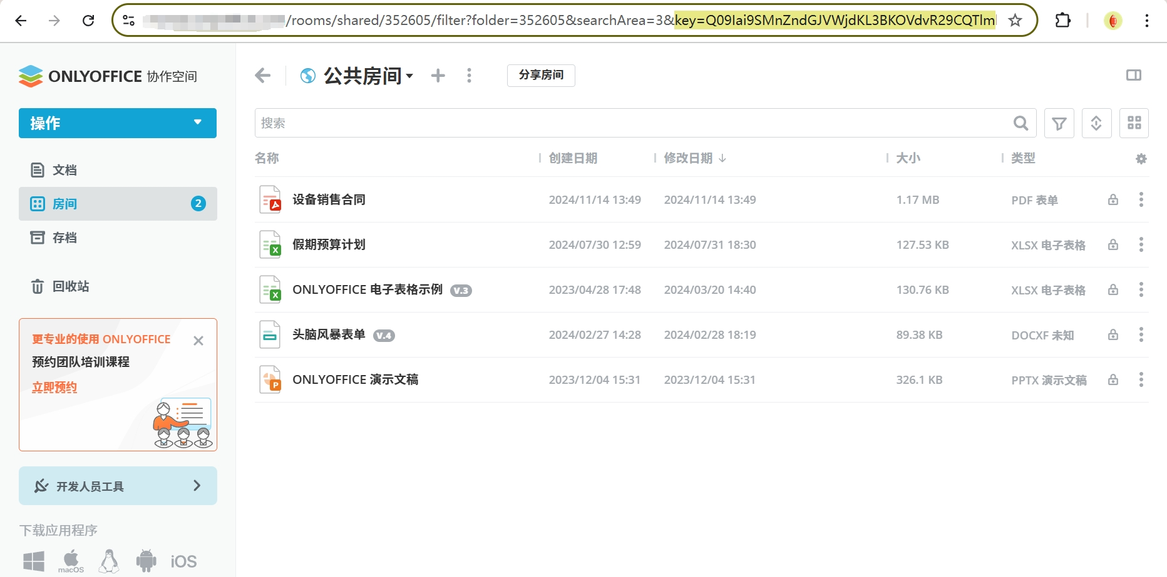Click the ONLYOFFICE logo

pyautogui.click(x=108, y=76)
